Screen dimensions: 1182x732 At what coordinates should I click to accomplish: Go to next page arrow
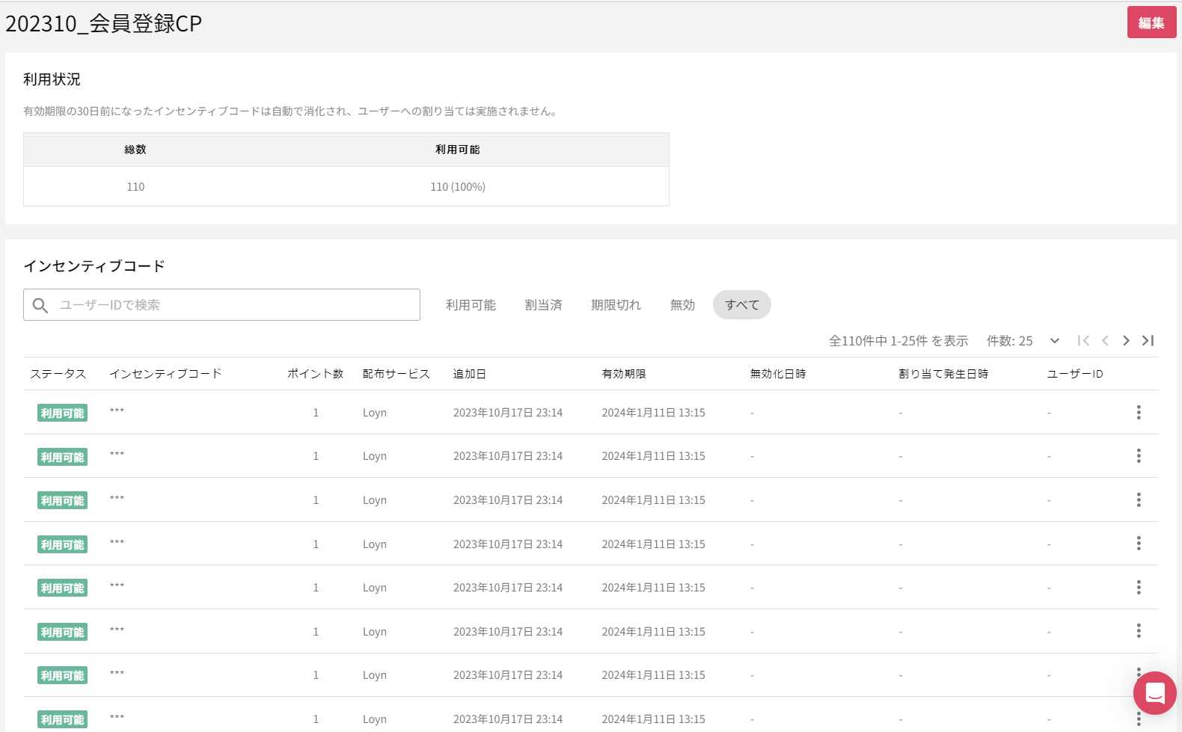point(1126,341)
